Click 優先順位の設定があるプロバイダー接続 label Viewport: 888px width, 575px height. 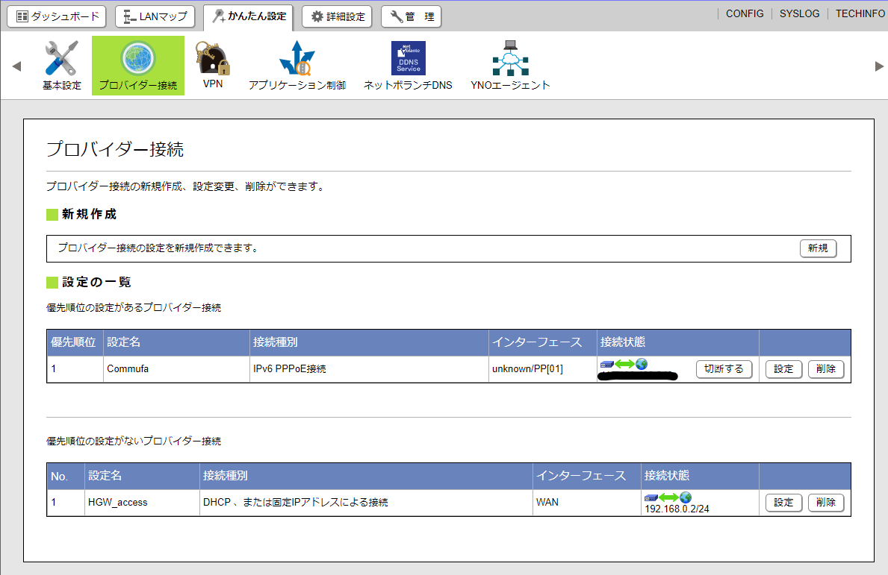click(134, 307)
